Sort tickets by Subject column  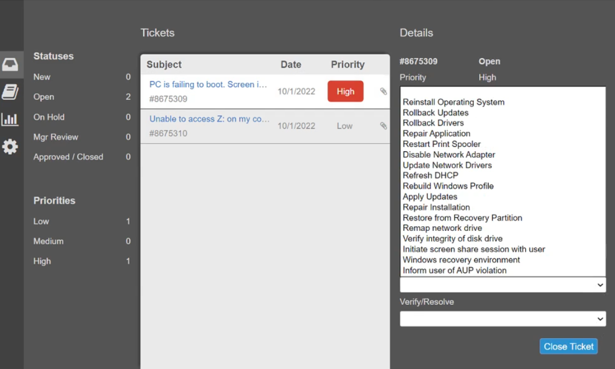(x=164, y=64)
